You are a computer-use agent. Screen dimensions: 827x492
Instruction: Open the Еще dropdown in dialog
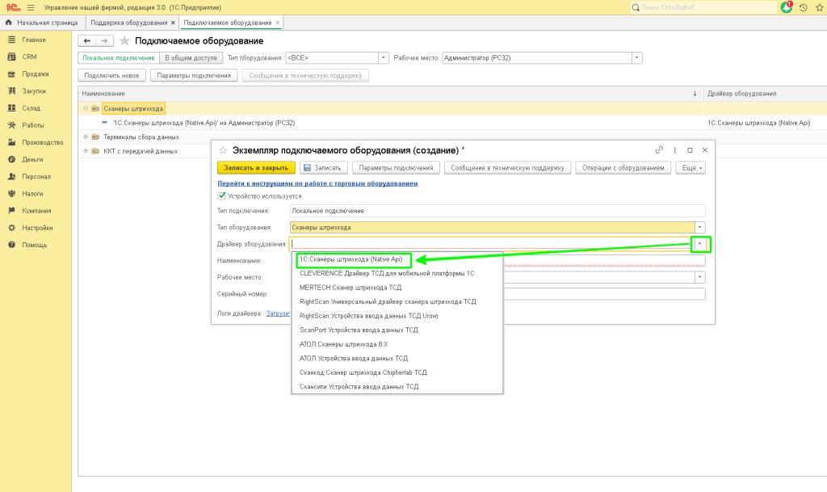(689, 168)
